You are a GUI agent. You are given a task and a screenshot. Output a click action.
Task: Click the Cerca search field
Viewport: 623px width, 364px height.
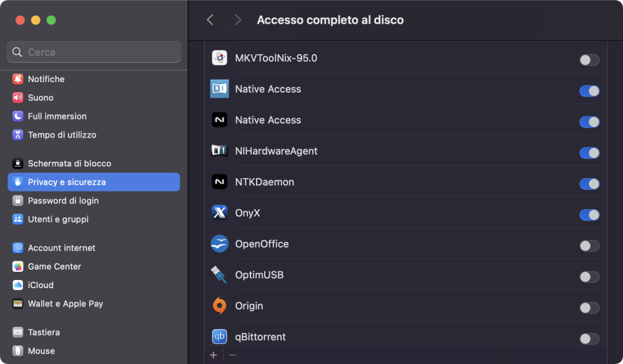pos(93,52)
